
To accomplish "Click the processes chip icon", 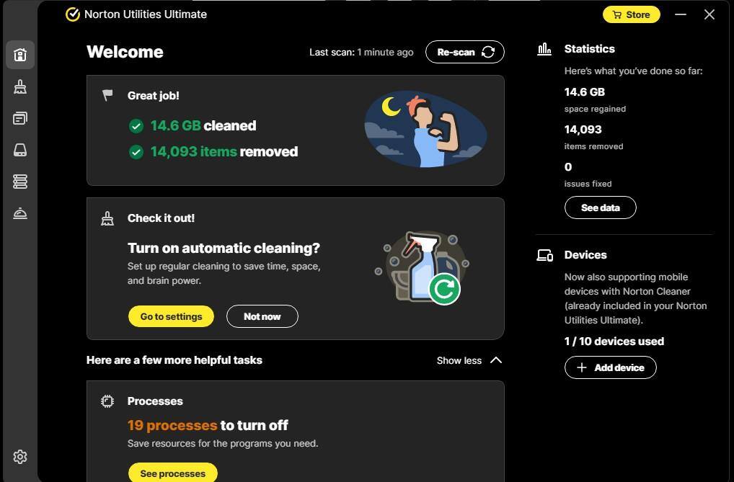I will click(x=107, y=401).
